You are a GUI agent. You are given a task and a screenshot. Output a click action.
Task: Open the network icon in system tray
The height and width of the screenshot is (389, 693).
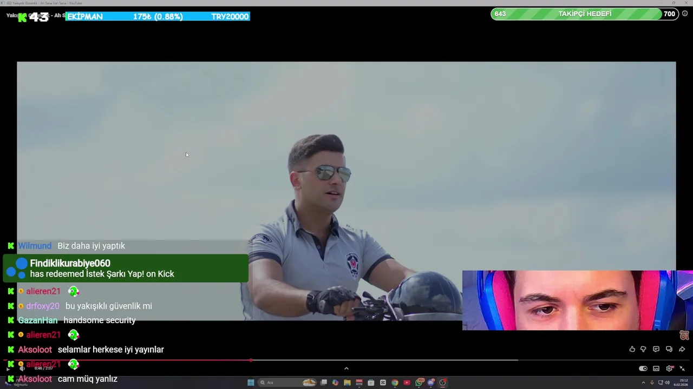point(661,383)
